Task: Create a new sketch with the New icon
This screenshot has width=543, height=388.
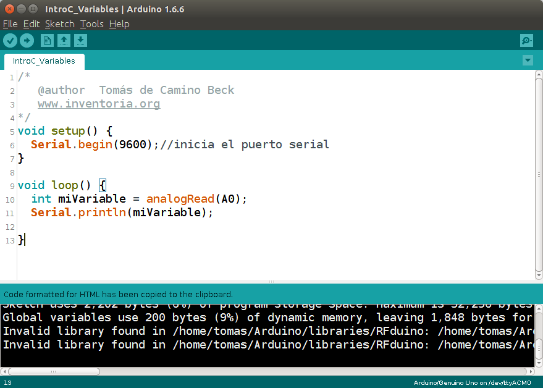Action: point(47,41)
